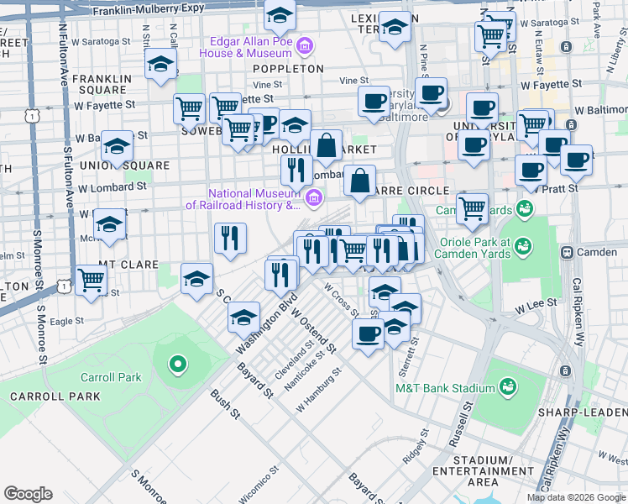The width and height of the screenshot is (628, 504).
Task: Select the National Museum of Railroad History pin
Action: coord(314,198)
